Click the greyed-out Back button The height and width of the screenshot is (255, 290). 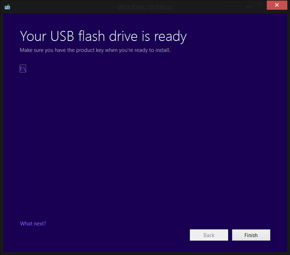pos(209,235)
